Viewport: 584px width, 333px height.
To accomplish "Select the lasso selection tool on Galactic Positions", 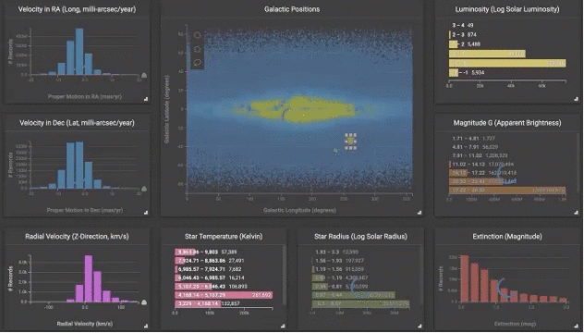I will tap(198, 62).
